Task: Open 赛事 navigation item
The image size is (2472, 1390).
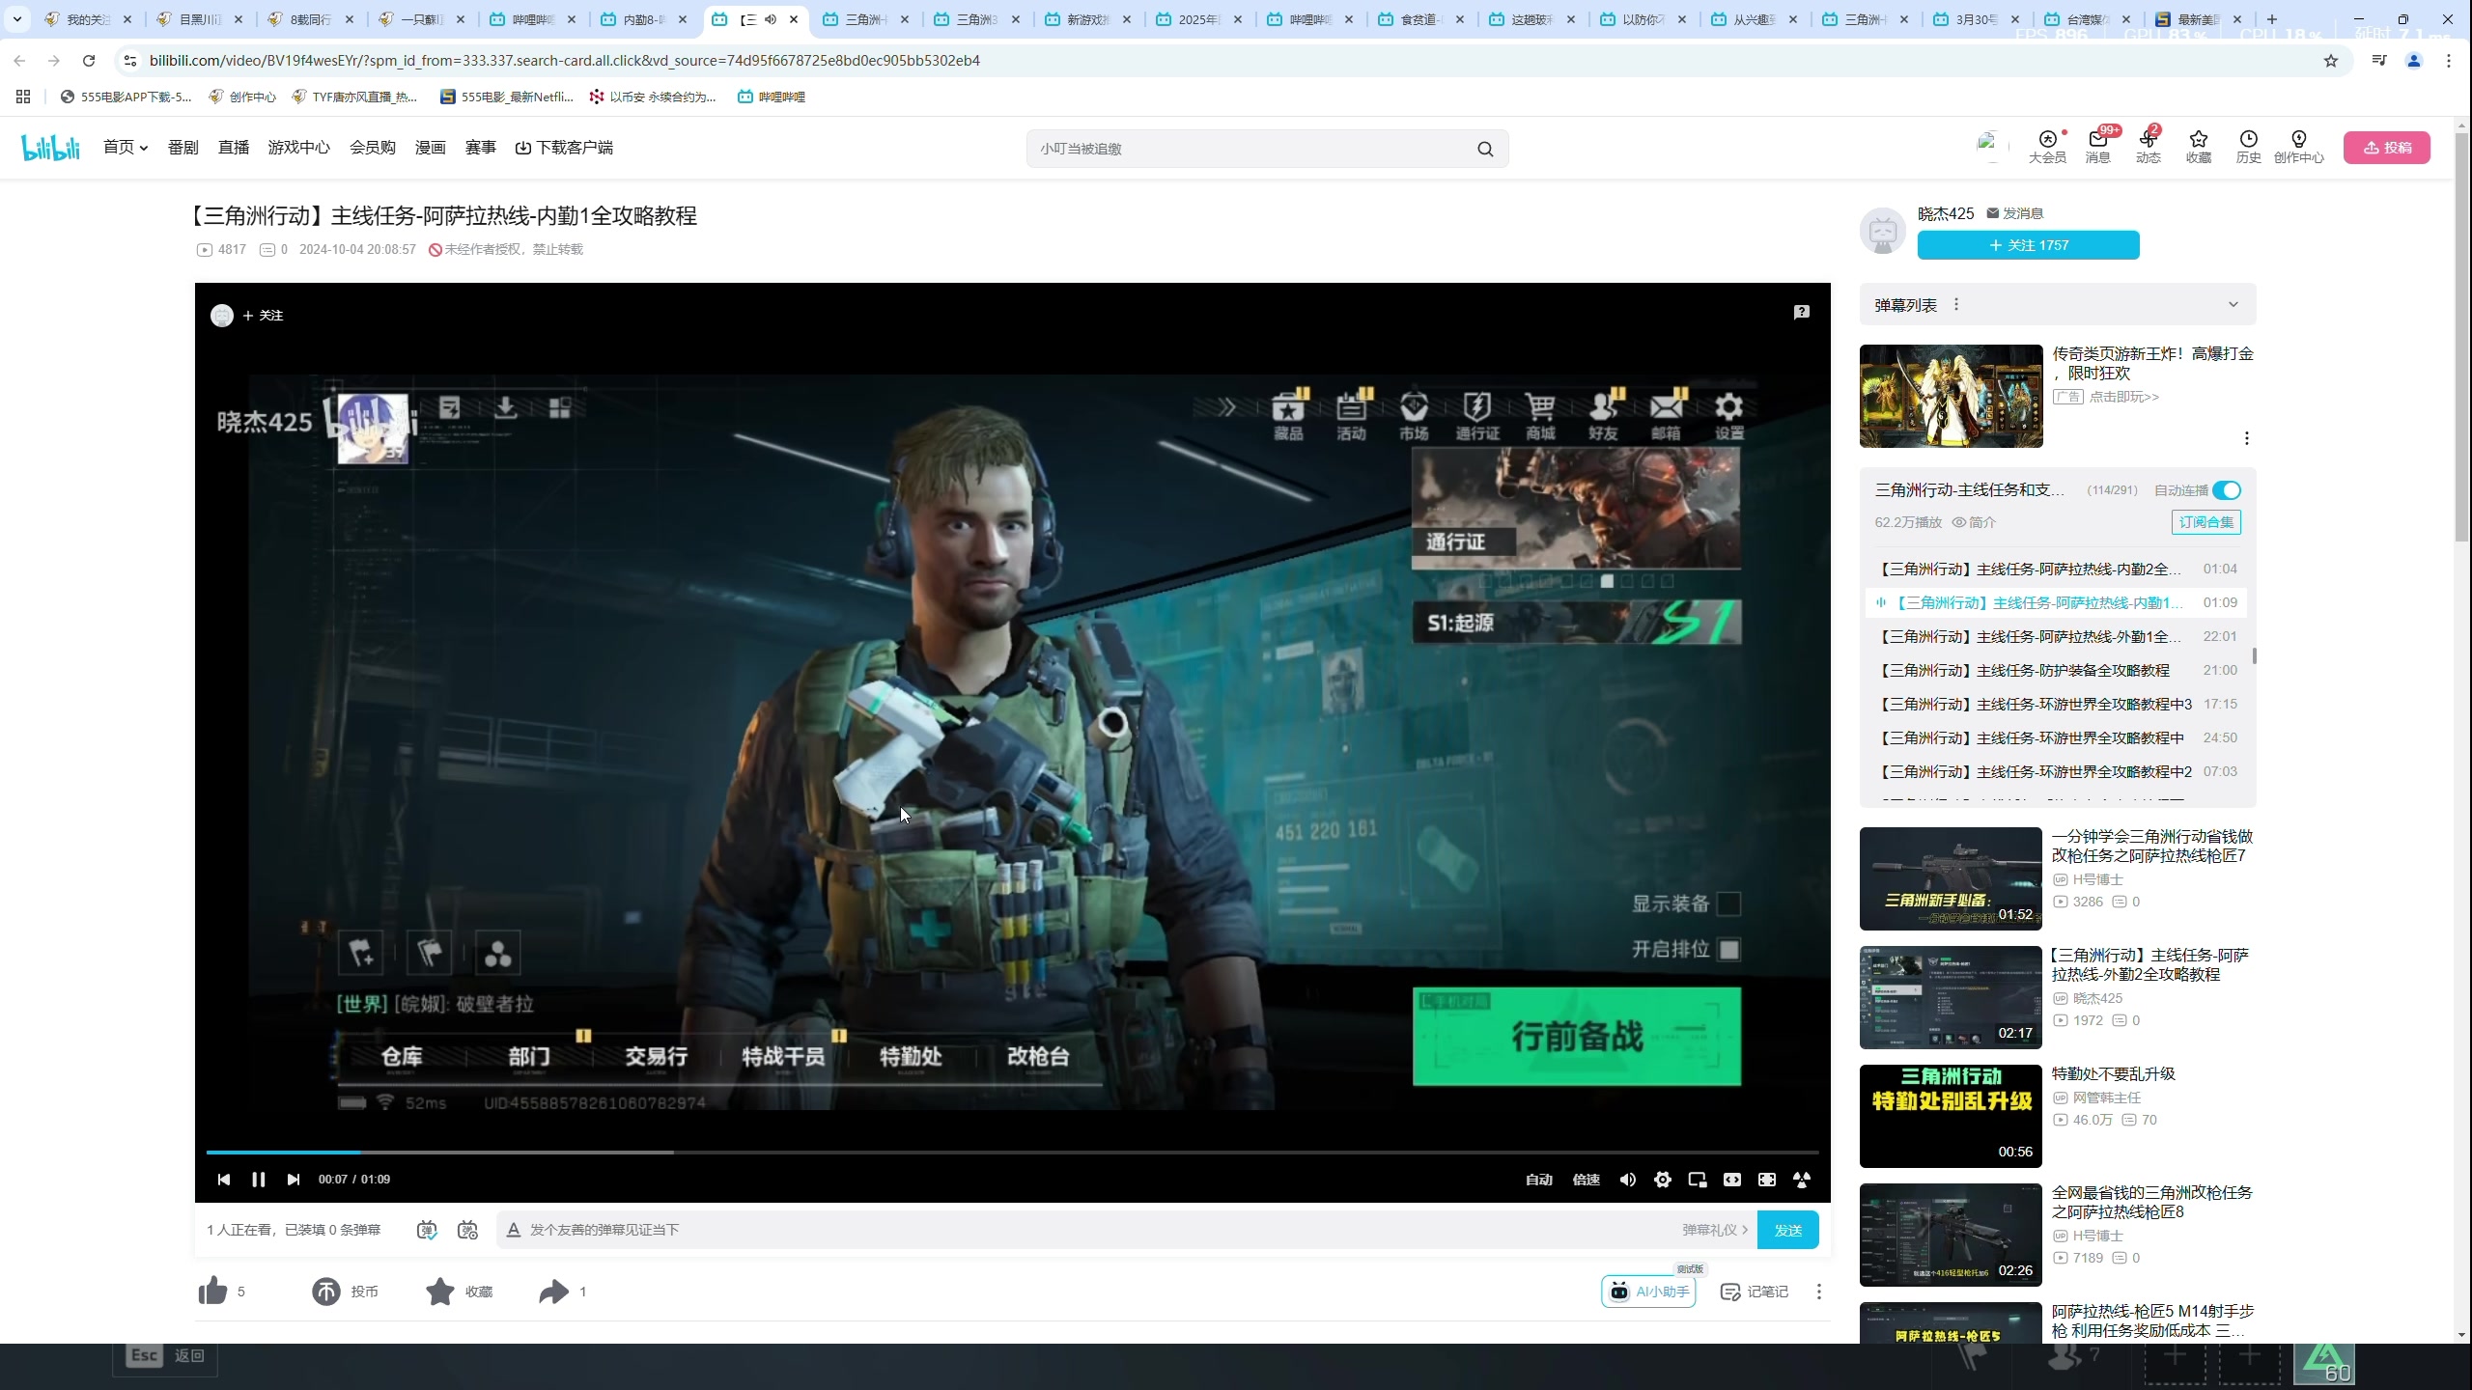Action: 481,148
